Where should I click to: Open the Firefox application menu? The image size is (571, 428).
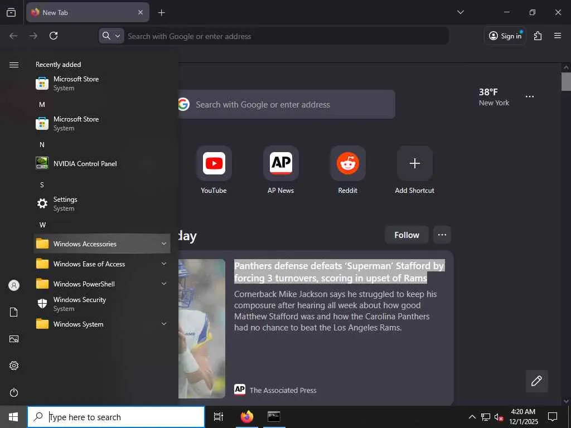558,36
